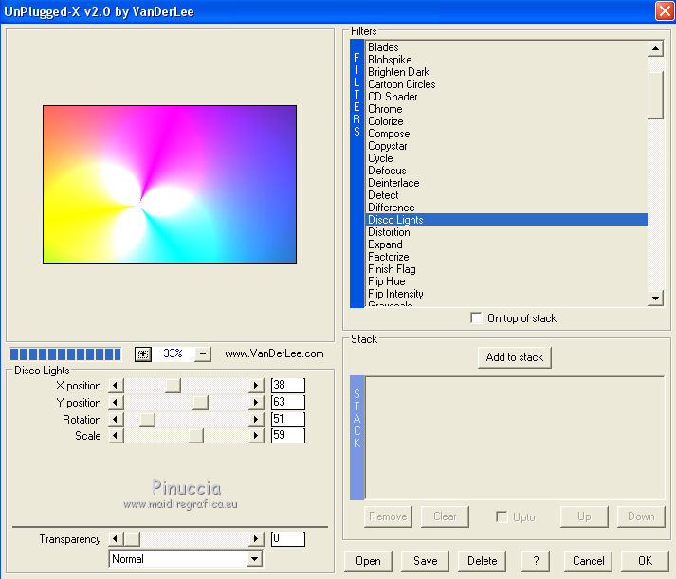Viewport: 676px width, 579px height.
Task: Select the Blobspike filter
Action: click(506, 60)
